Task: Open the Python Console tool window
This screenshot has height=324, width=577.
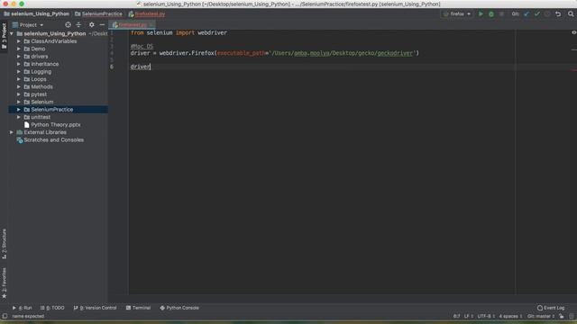Action: (x=179, y=308)
